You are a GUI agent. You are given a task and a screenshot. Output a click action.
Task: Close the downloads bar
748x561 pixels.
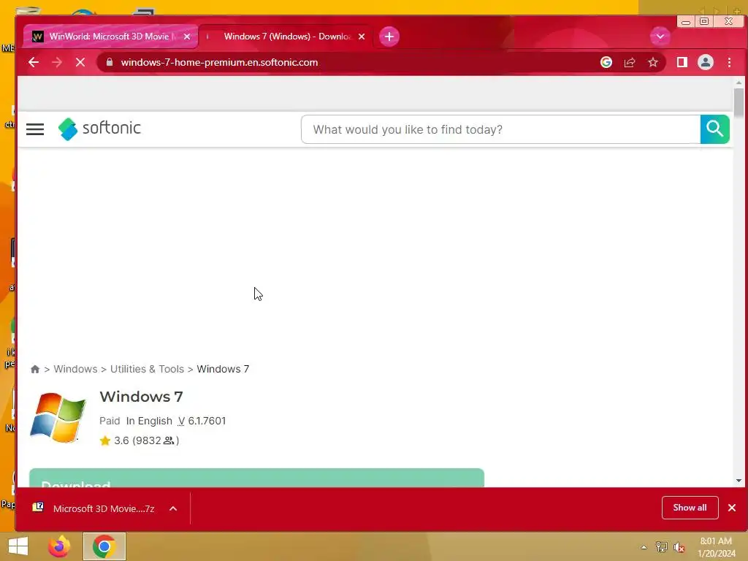pyautogui.click(x=732, y=508)
